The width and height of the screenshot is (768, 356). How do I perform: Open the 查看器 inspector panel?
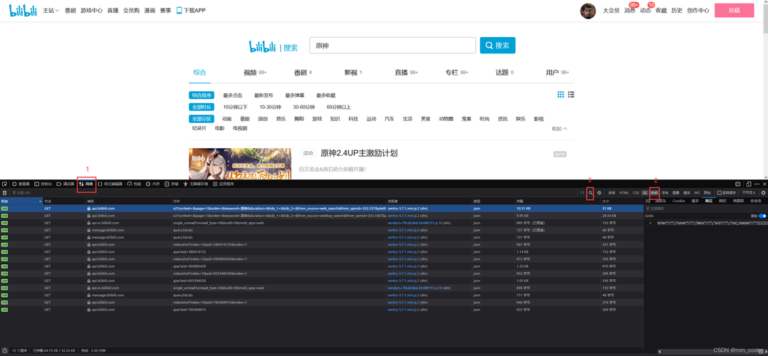pos(21,184)
